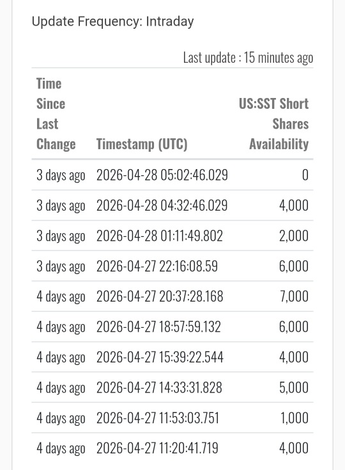Click the 2026-04-27 14:33:31.828 timestamp
This screenshot has height=470, width=345.
[159, 387]
